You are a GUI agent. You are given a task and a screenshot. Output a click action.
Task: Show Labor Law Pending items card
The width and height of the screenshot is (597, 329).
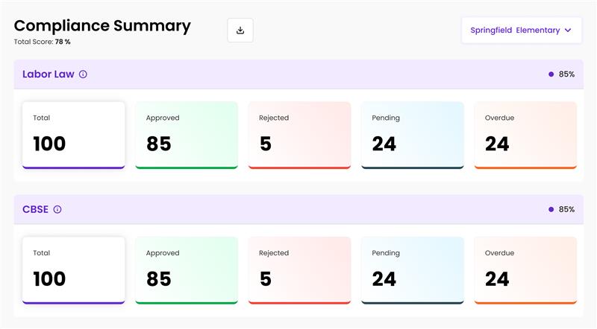tap(413, 135)
